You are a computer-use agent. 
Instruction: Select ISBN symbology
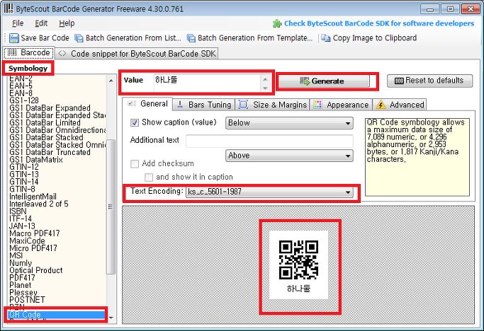[x=18, y=211]
